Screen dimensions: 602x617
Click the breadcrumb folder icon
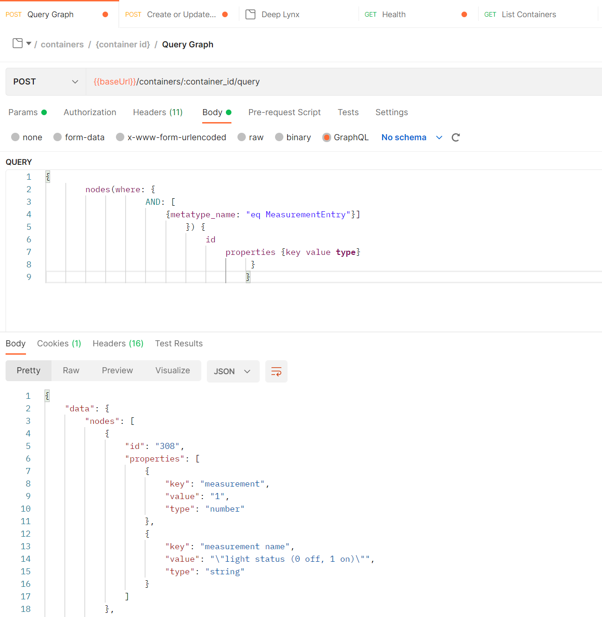click(x=18, y=43)
